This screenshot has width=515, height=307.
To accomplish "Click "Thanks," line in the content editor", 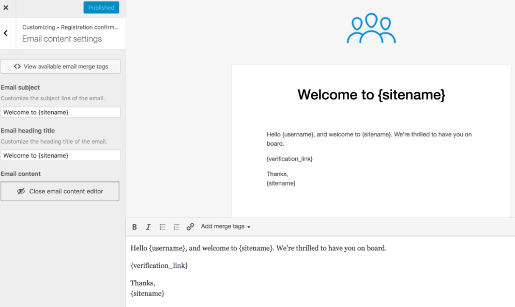I will pos(143,283).
